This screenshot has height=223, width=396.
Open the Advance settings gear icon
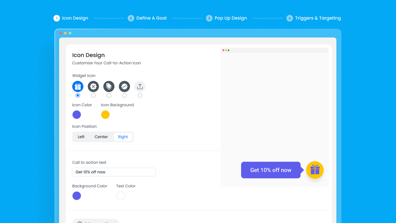click(x=80, y=222)
